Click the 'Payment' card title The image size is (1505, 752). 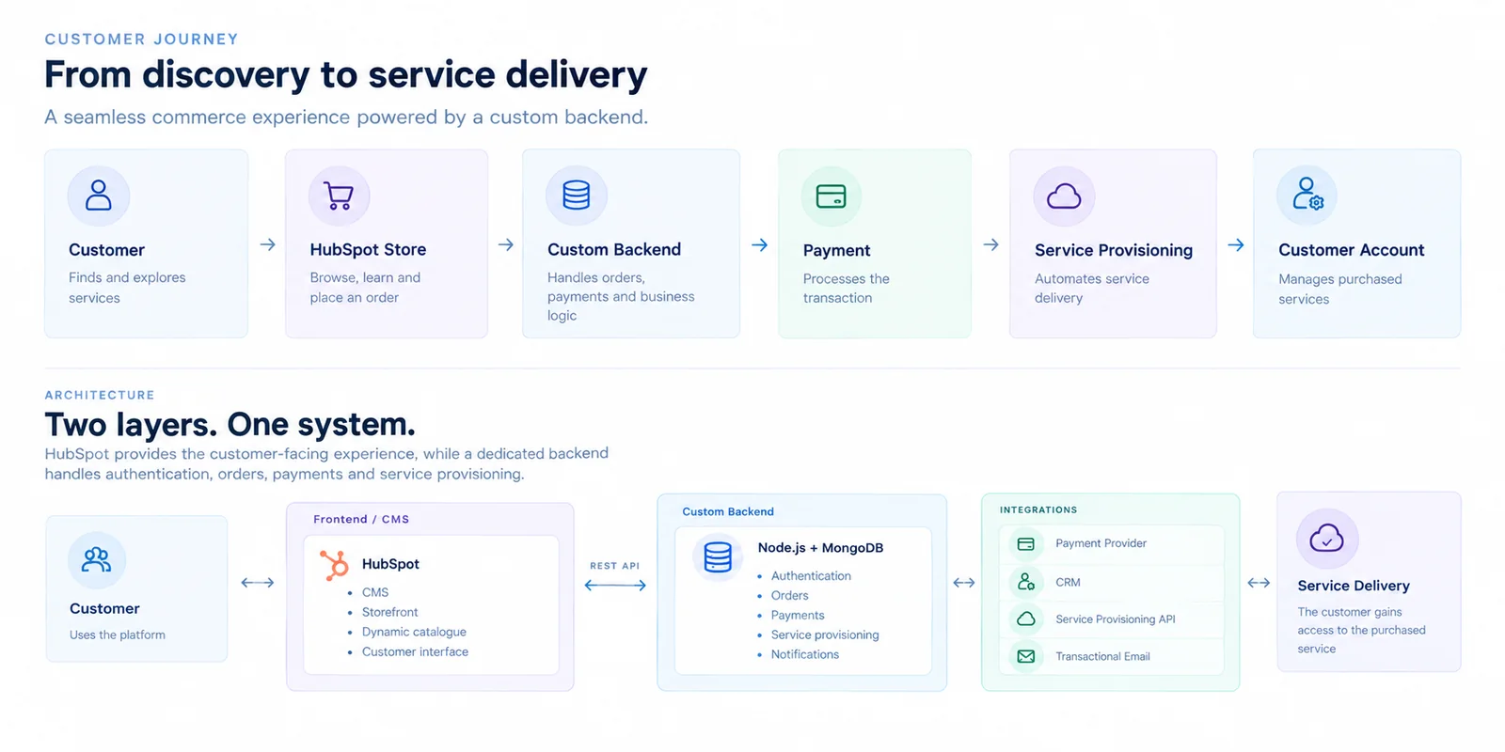[x=837, y=251]
